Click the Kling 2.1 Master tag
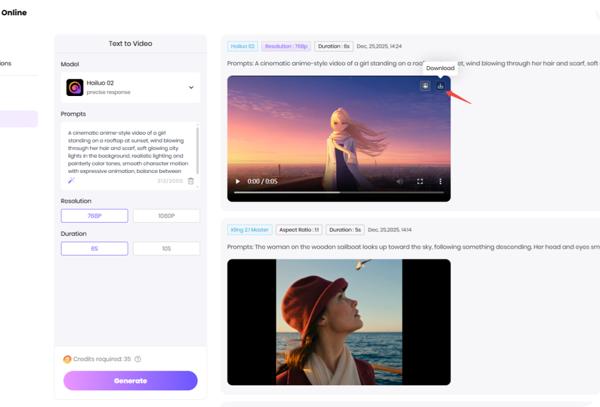 coord(249,230)
